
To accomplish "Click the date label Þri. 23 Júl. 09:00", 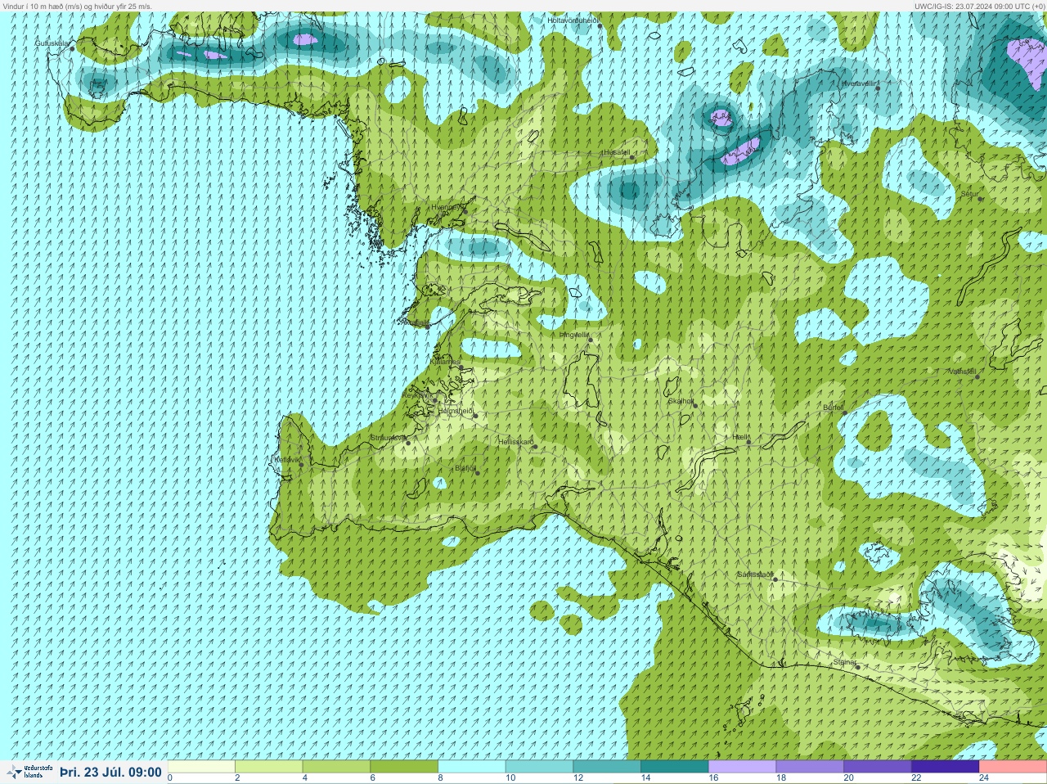I will (110, 772).
